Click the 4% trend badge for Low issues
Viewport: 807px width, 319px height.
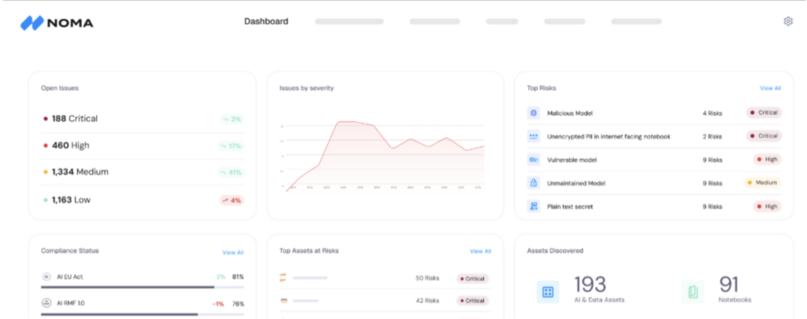pos(232,200)
